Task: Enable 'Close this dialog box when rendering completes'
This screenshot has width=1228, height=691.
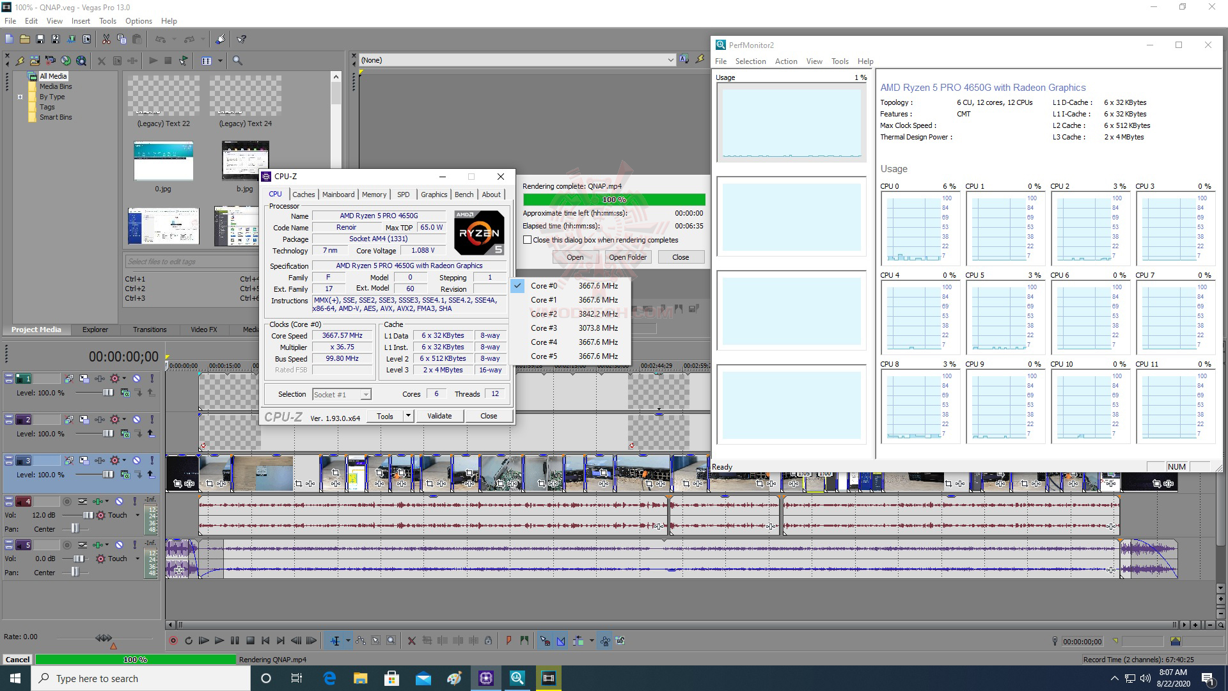Action: (528, 240)
